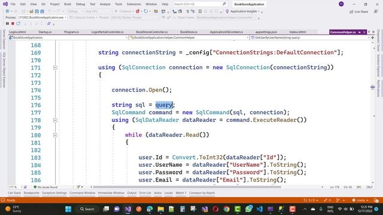Open the Conveyor by Keyoti panel

pos(202,193)
